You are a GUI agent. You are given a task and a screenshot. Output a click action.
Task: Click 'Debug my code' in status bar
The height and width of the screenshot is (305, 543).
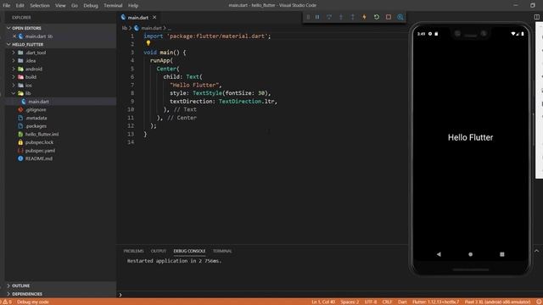33,302
